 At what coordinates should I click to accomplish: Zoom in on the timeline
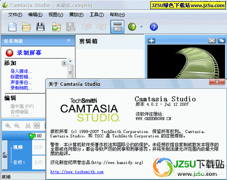pos(8,126)
